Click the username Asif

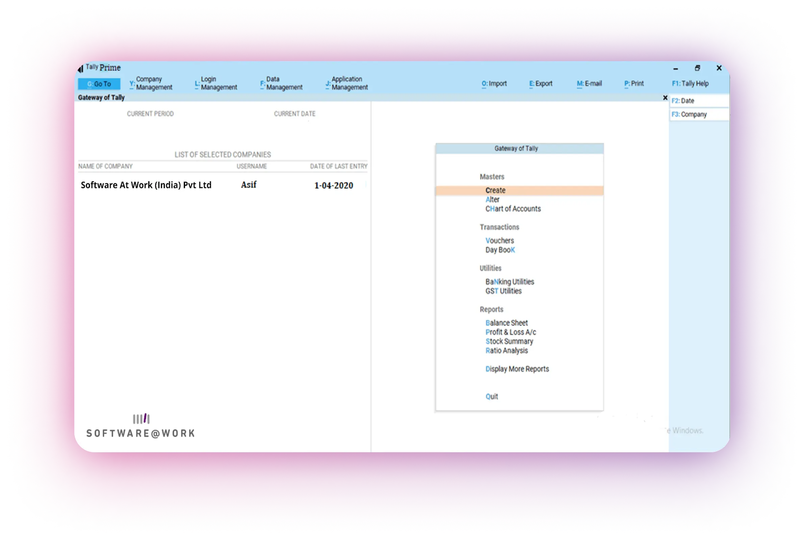coord(248,184)
